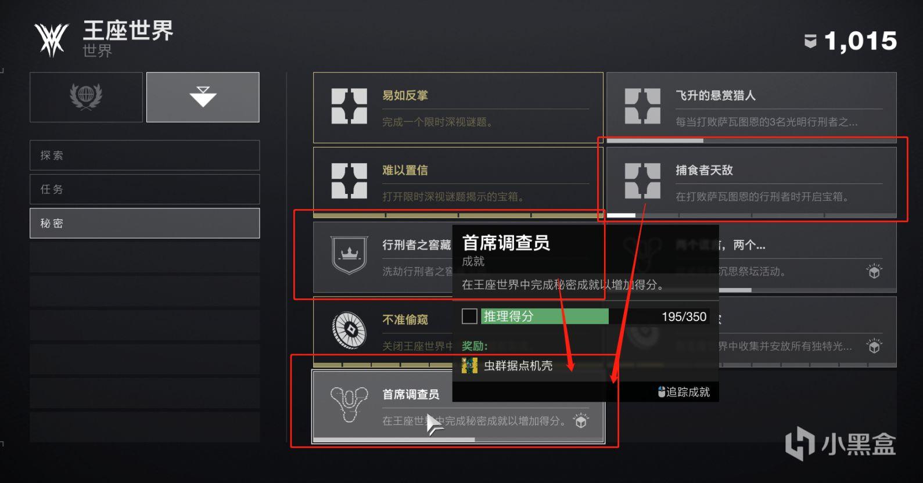Open the 探索 category in sidebar
This screenshot has width=923, height=483.
click(x=145, y=155)
